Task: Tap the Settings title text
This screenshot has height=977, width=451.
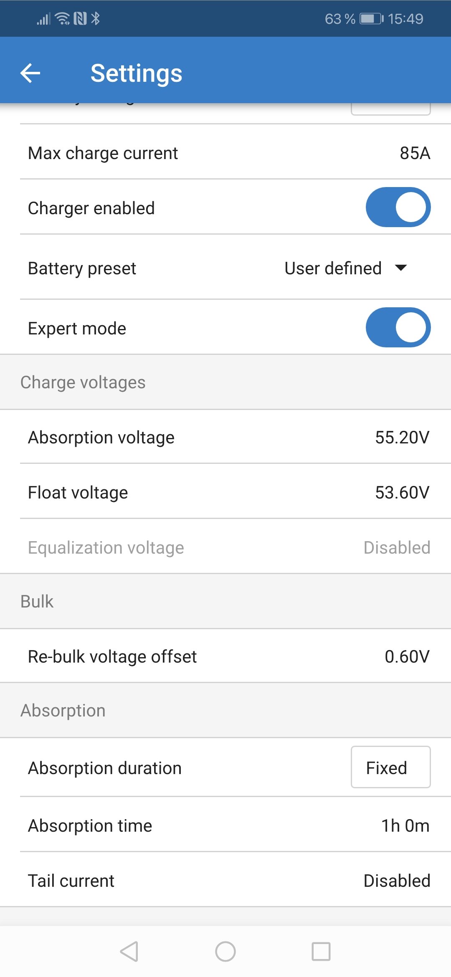Action: coord(137,73)
